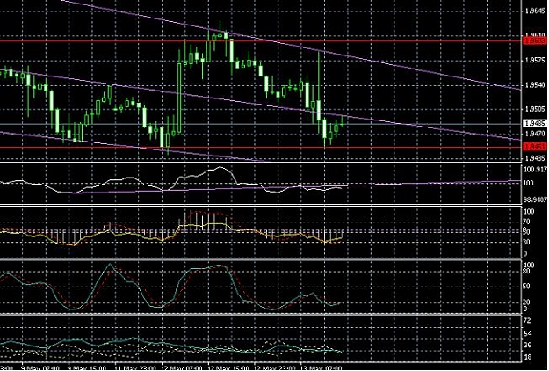Click the 1.9540 price axis value
Image resolution: width=549 pixels, height=371 pixels.
tap(536, 84)
